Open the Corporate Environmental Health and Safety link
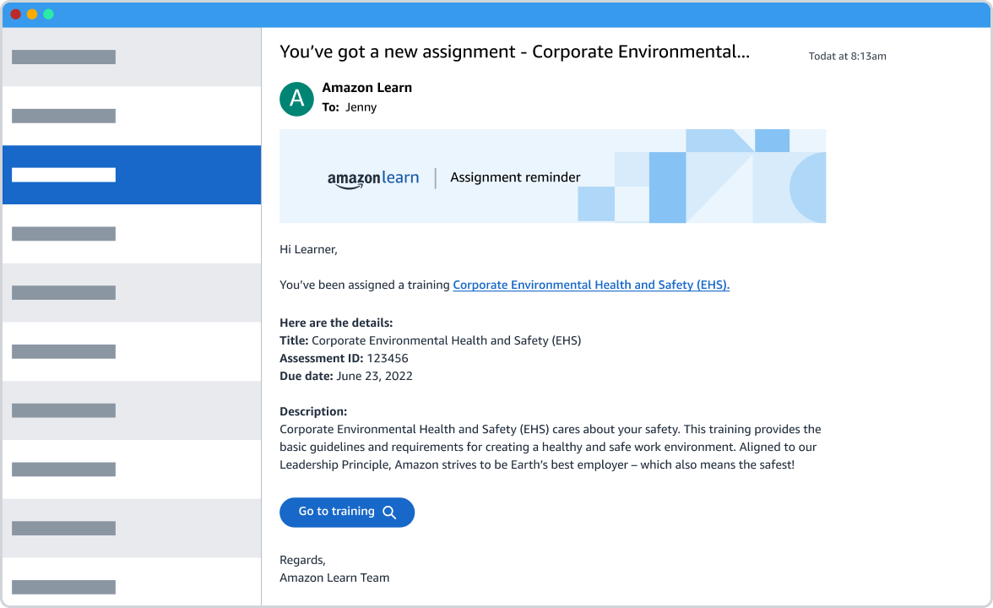Viewport: 993px width, 608px height. pyautogui.click(x=591, y=285)
